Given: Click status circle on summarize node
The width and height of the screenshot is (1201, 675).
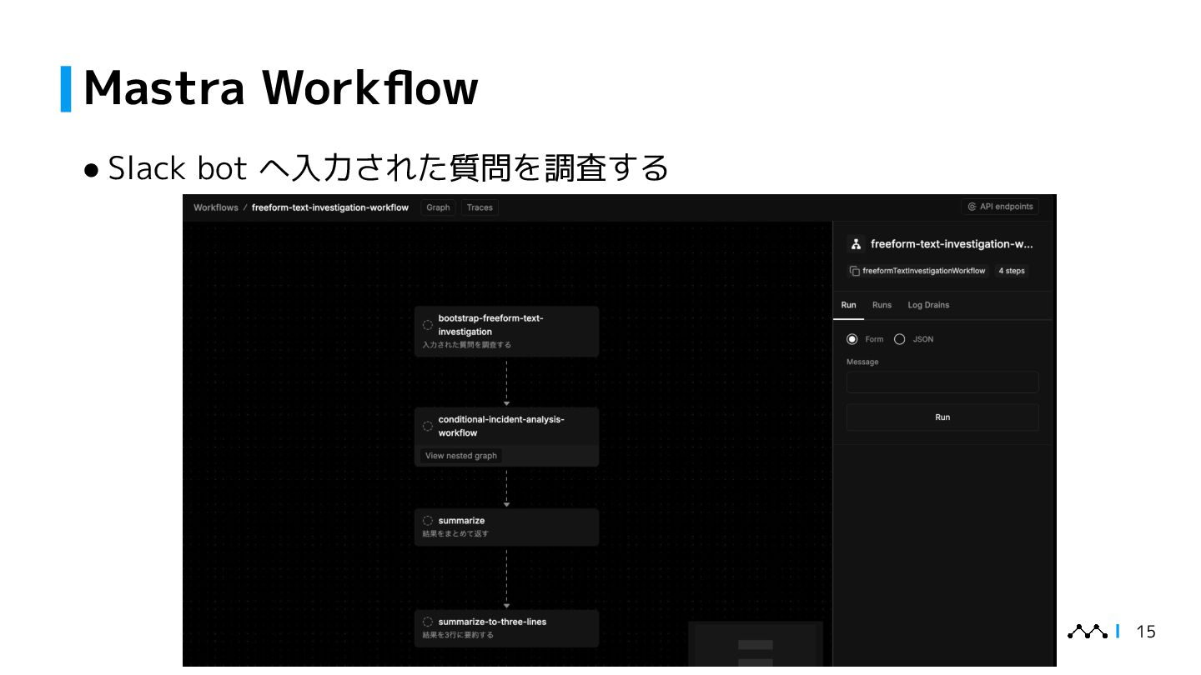Looking at the screenshot, I should [x=428, y=521].
